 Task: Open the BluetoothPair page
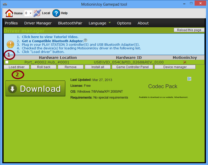70,23
